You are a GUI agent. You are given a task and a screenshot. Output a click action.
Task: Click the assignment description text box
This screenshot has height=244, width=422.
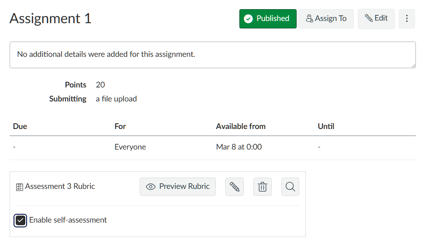click(213, 55)
